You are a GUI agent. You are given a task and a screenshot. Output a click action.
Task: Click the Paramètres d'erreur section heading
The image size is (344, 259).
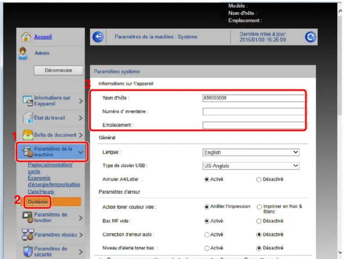[119, 192]
